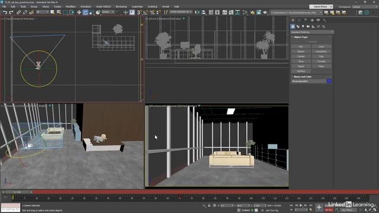Undo the last action

(5, 12)
